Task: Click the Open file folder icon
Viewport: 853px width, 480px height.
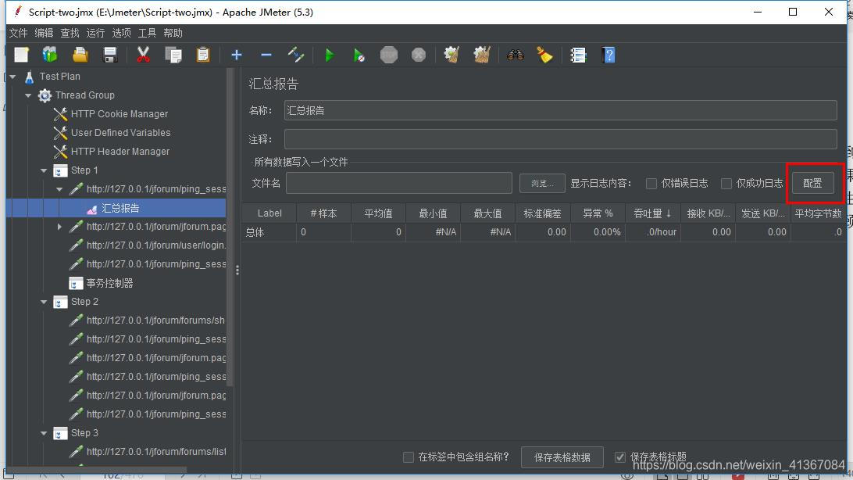Action: pos(80,55)
